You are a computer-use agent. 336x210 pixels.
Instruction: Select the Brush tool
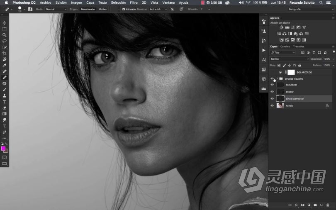(4, 90)
